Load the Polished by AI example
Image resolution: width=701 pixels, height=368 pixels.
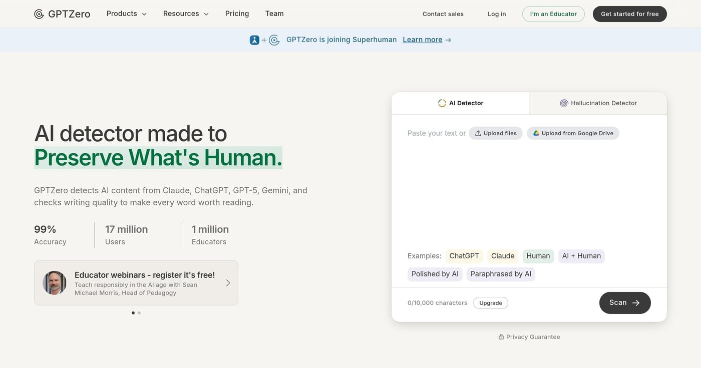(435, 274)
